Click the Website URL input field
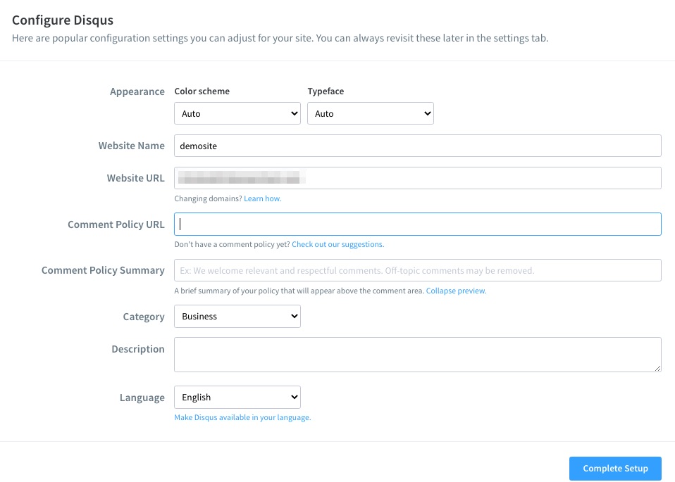This screenshot has width=675, height=482. (x=418, y=178)
